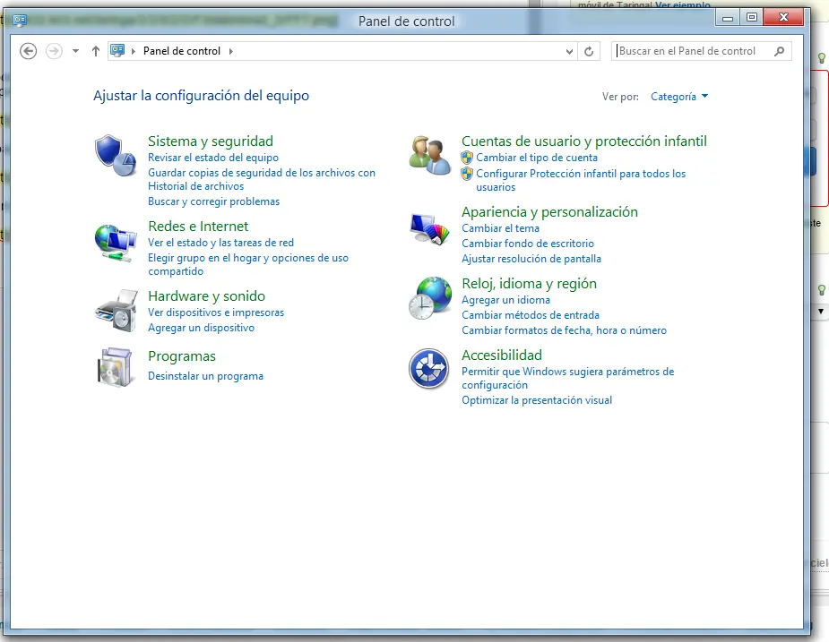Screen dimensions: 829x642
Task: Open Revisar el estado del equipo
Action: (x=213, y=158)
